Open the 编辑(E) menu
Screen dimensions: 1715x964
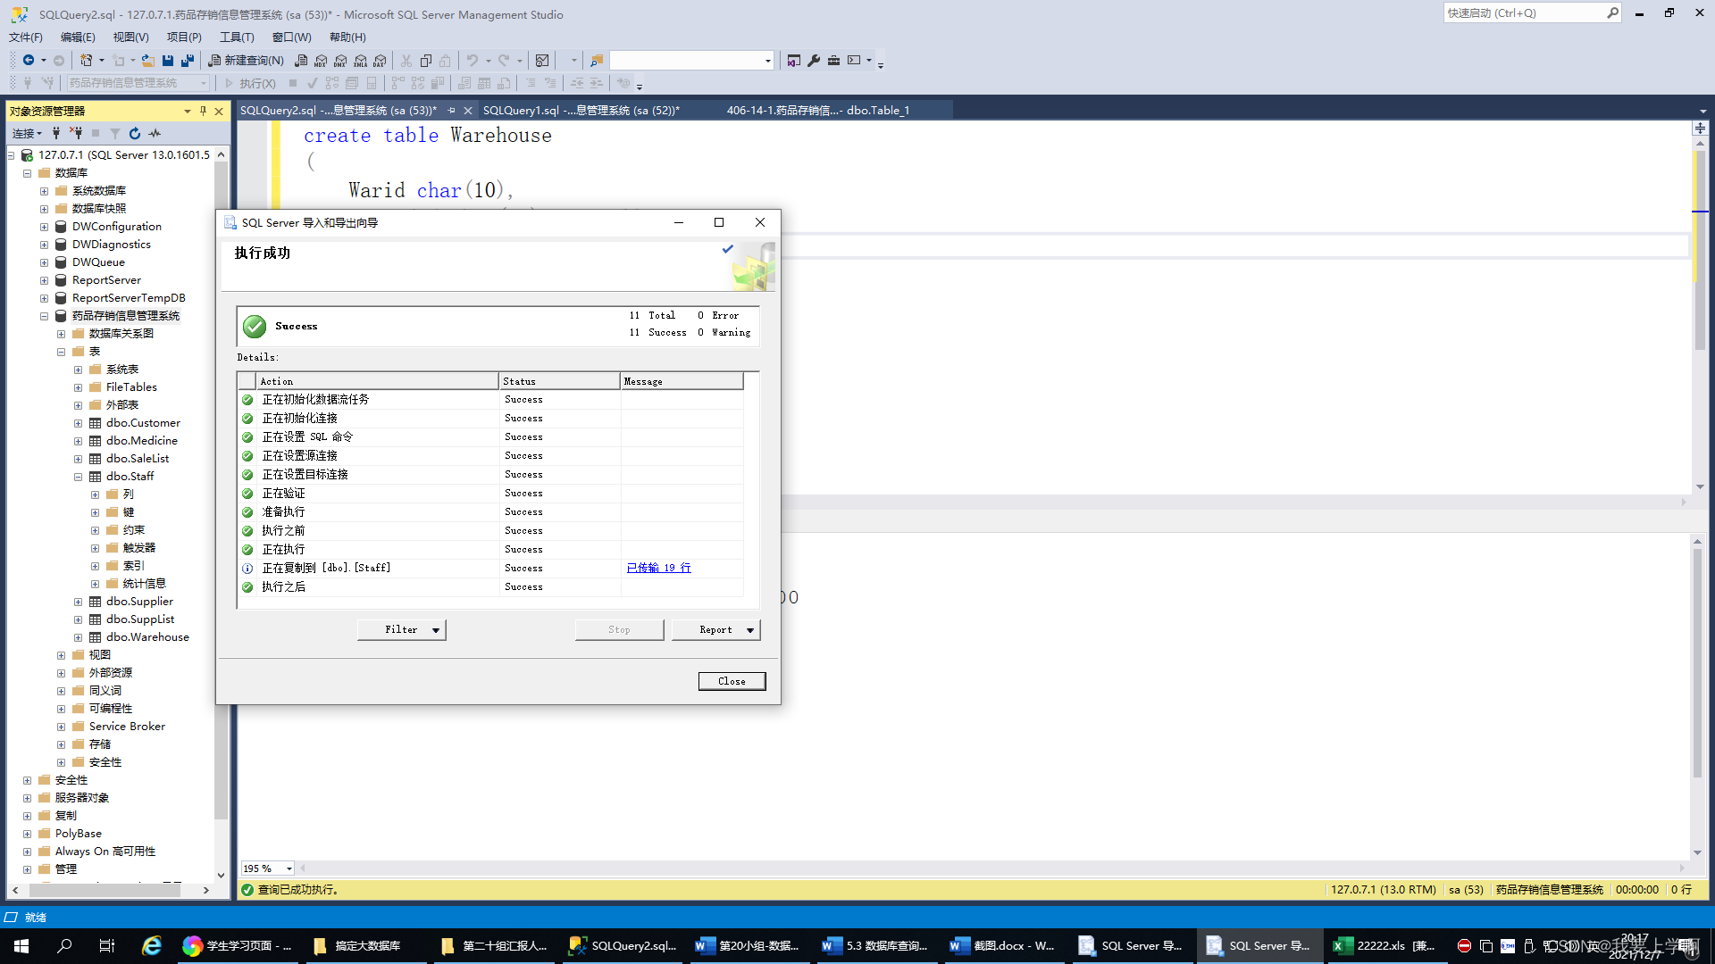tap(78, 37)
